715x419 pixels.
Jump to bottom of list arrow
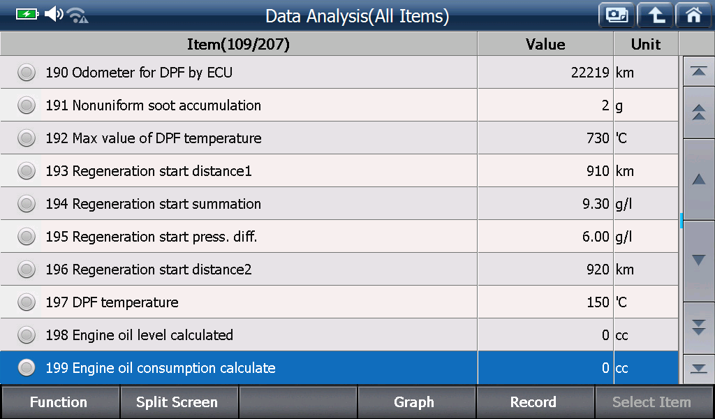pos(698,369)
